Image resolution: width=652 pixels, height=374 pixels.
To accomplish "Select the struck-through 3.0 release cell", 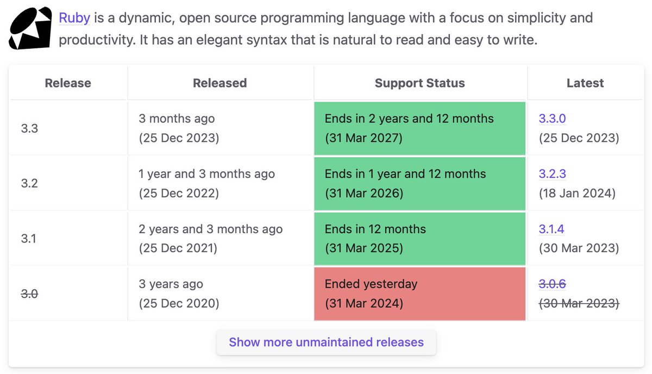I will tap(68, 294).
